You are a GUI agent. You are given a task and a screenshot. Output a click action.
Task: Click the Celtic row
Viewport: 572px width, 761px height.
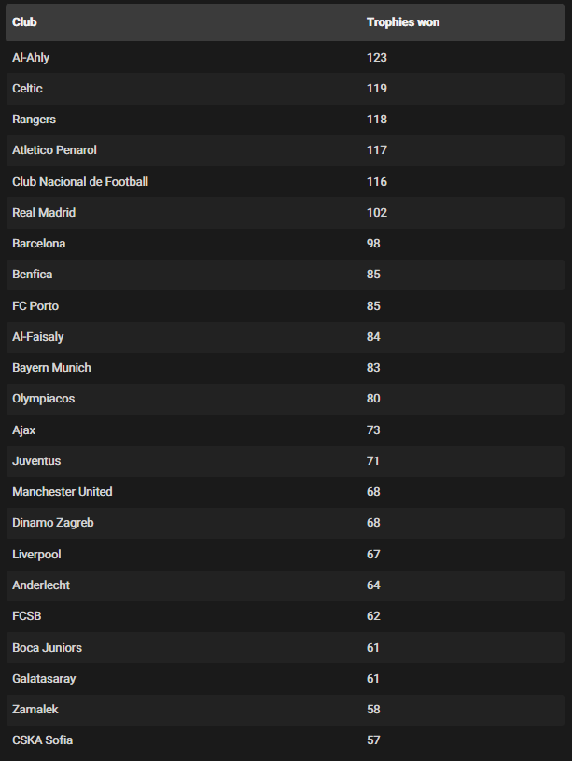(28, 89)
